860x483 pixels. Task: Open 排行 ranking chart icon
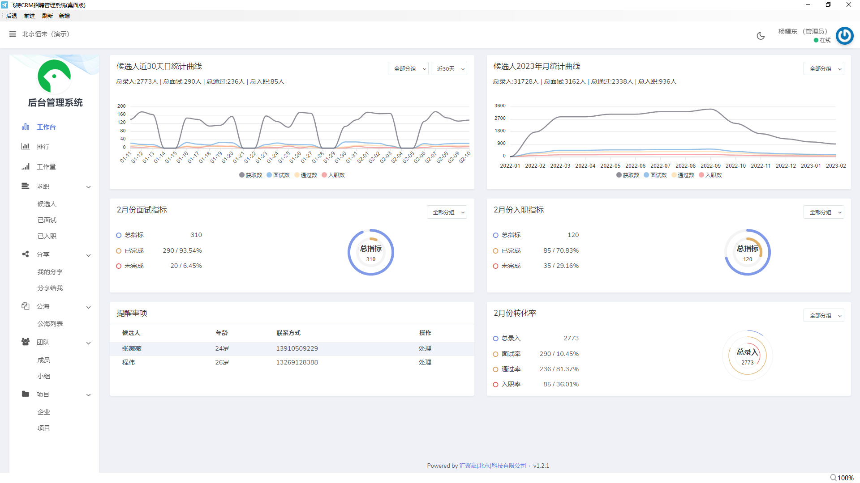(x=26, y=147)
